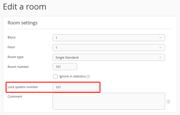180x115 pixels.
Task: Click the 'Lock system number' label
Action: click(x=23, y=87)
